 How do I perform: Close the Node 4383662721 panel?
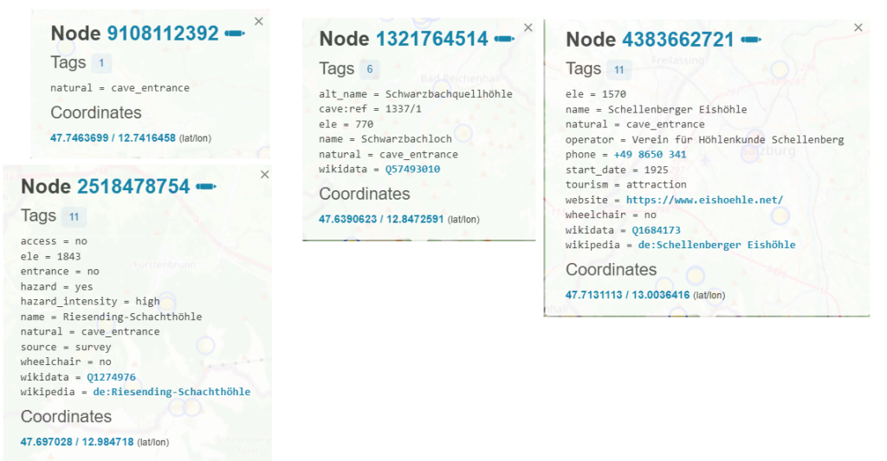pos(858,27)
